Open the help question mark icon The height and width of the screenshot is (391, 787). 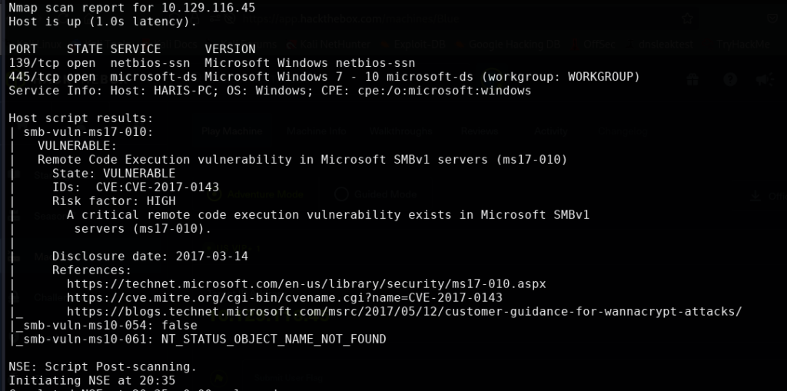tap(730, 79)
